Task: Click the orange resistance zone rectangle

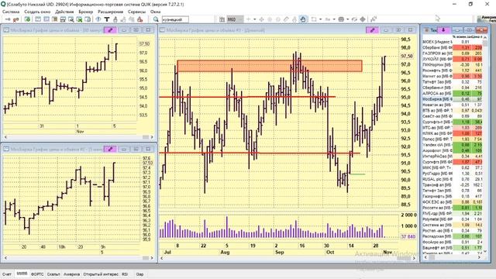Action: tap(270, 66)
